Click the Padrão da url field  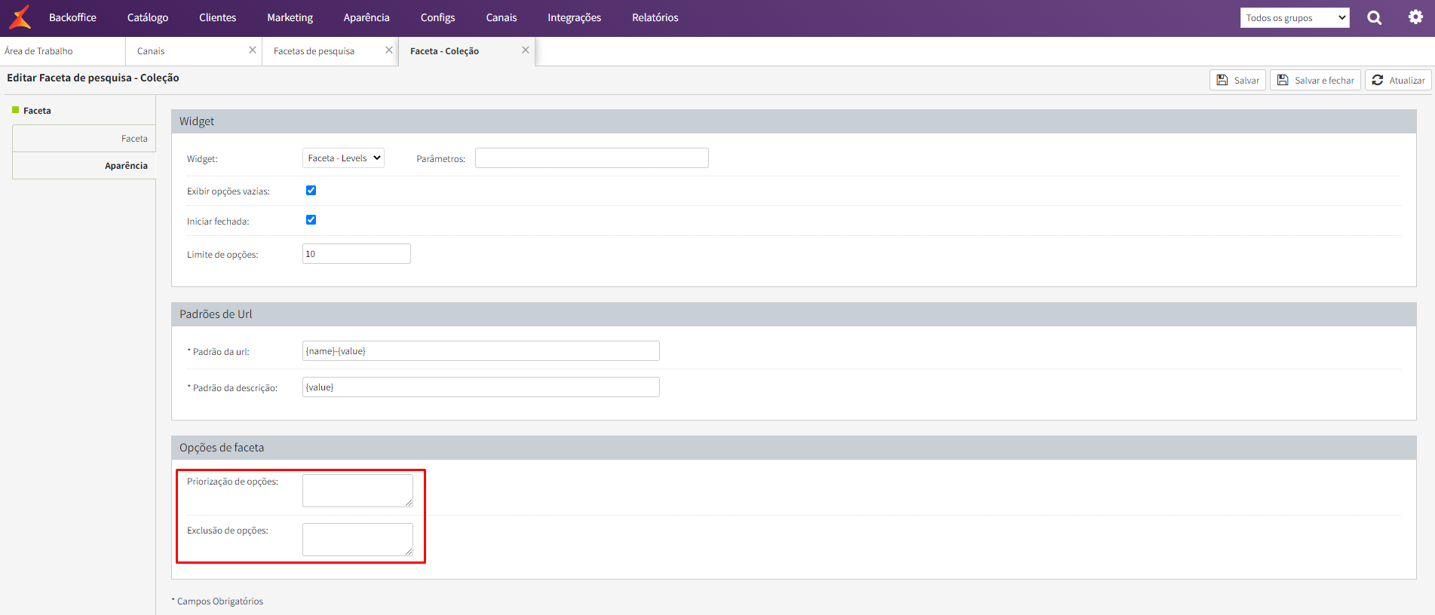[x=480, y=351]
